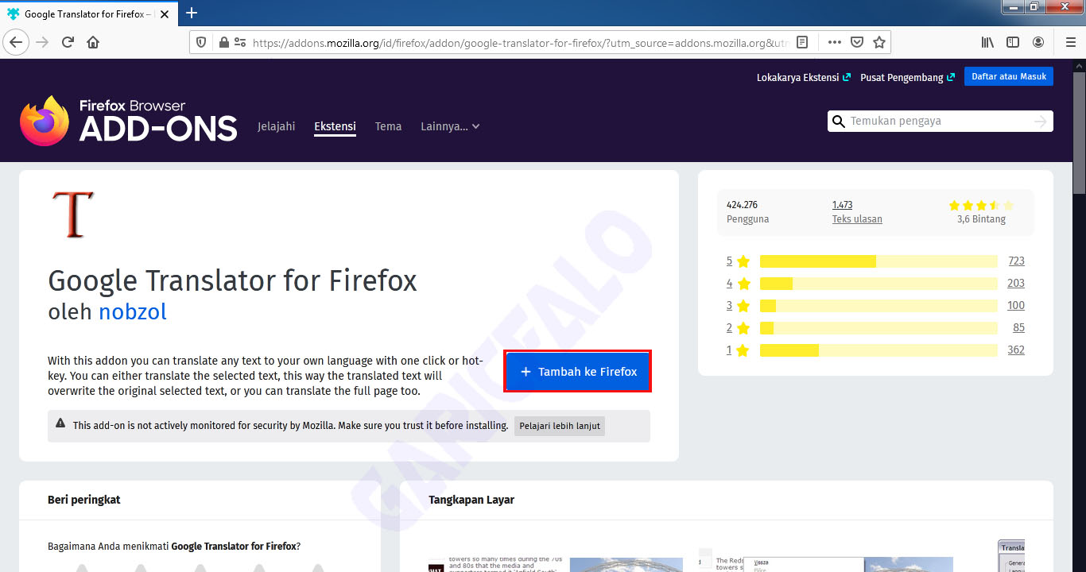The width and height of the screenshot is (1086, 572).
Task: Click the Daftar atau Masuk button
Action: coord(1009,76)
